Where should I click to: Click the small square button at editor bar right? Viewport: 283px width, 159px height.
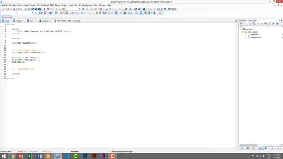tap(236, 21)
